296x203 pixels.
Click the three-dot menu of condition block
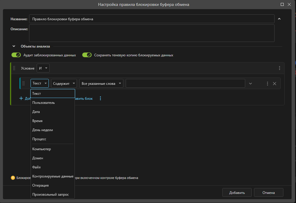pyautogui.click(x=279, y=68)
